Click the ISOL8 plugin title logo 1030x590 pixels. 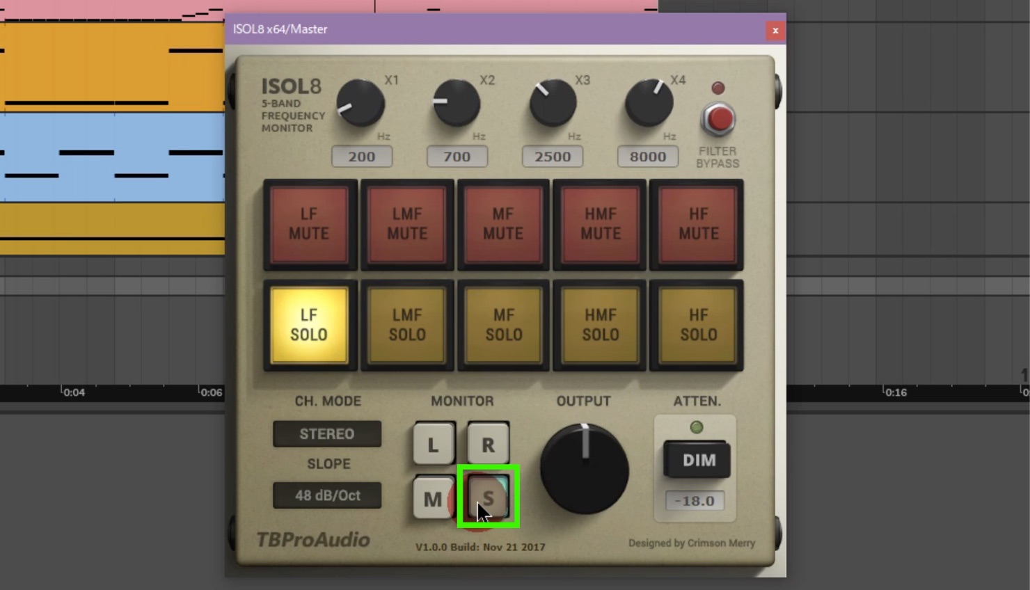(x=291, y=86)
